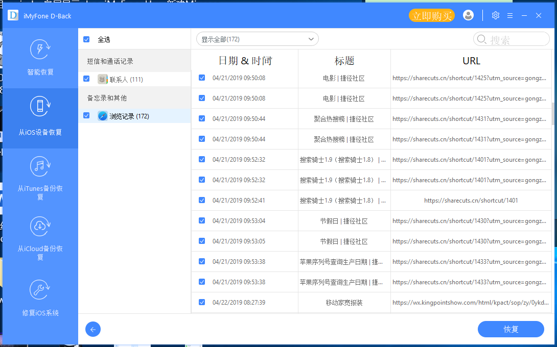This screenshot has width=557, height=347.
Task: Select Recover from iOS Device icon
Action: coord(40,106)
